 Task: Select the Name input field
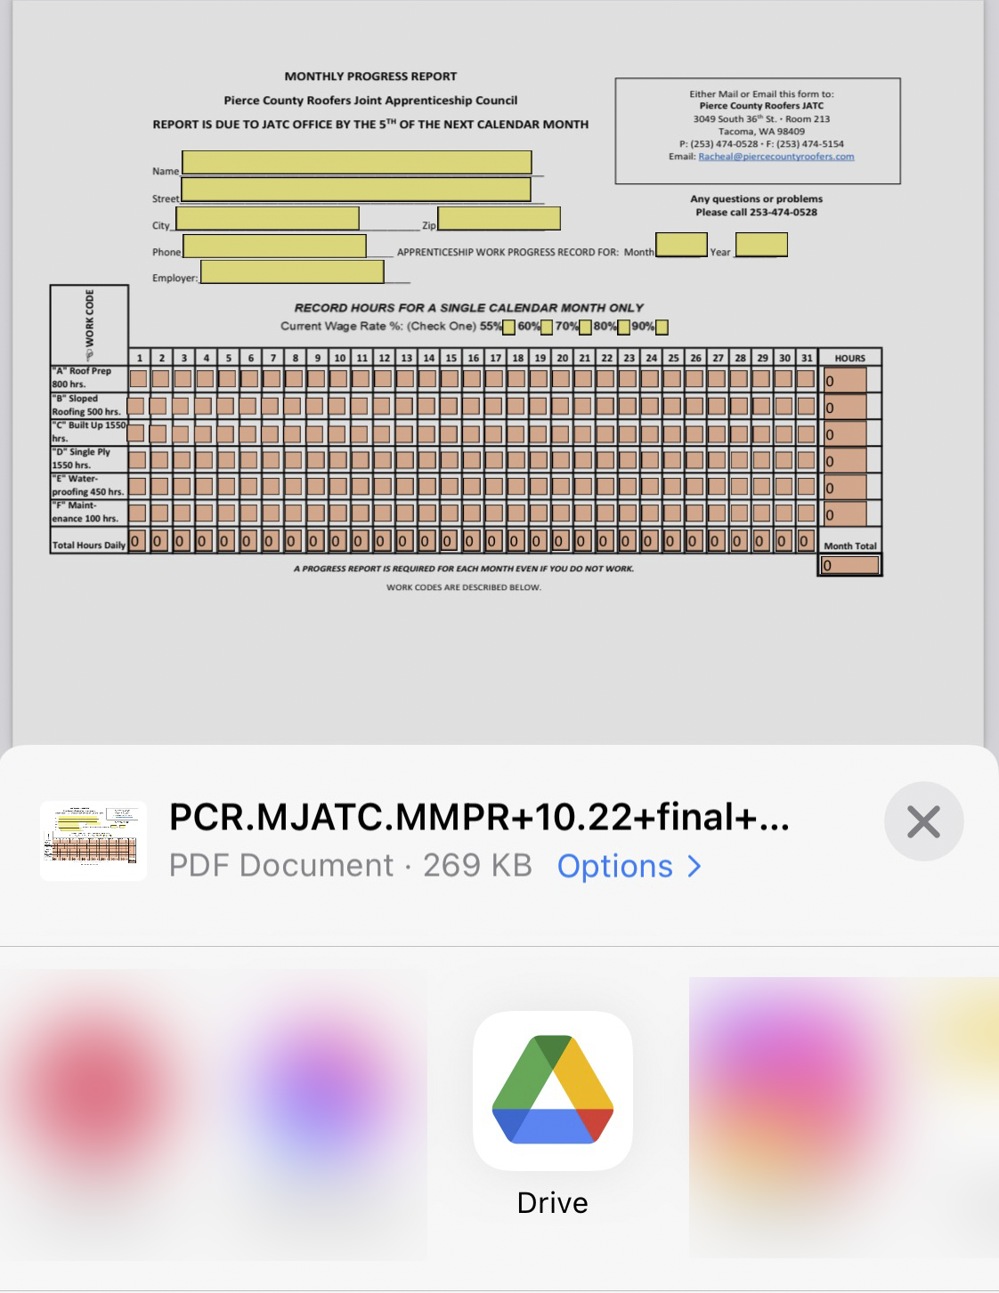(356, 162)
